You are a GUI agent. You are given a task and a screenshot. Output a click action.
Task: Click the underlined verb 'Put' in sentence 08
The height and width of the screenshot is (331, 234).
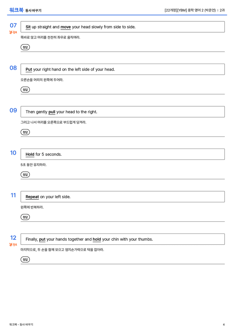29,69
